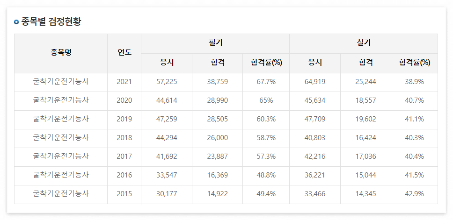Select practical applicants value 36,221
The image size is (453, 220).
click(315, 175)
